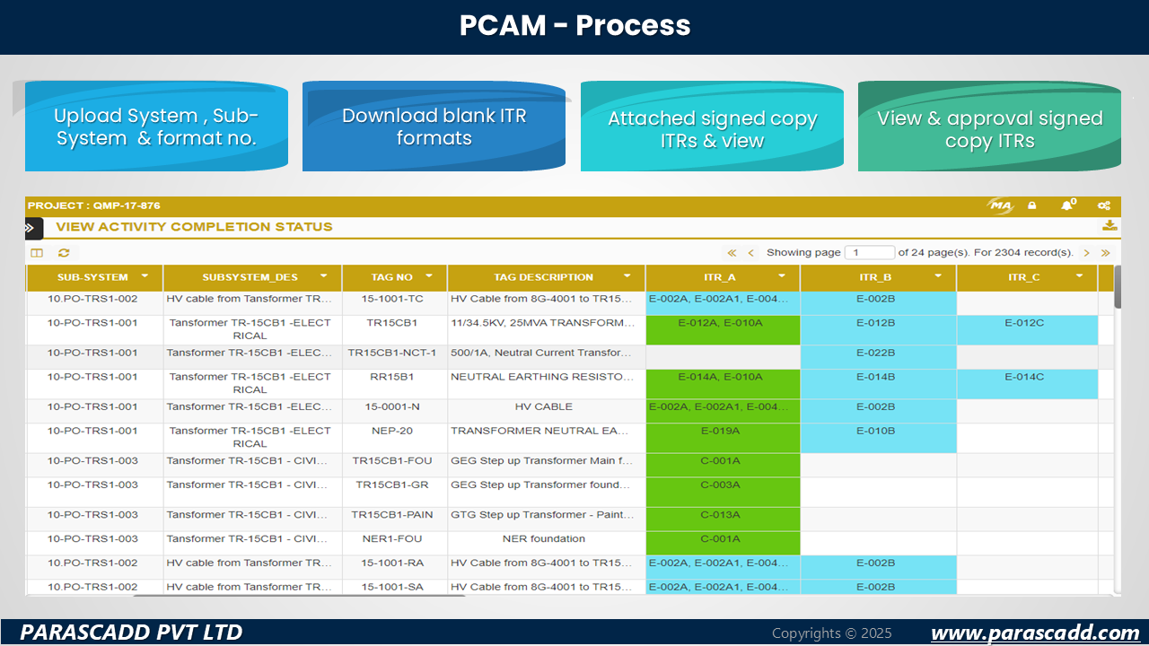
Task: Select tag number TR15CB1-GR
Action: pos(392,485)
